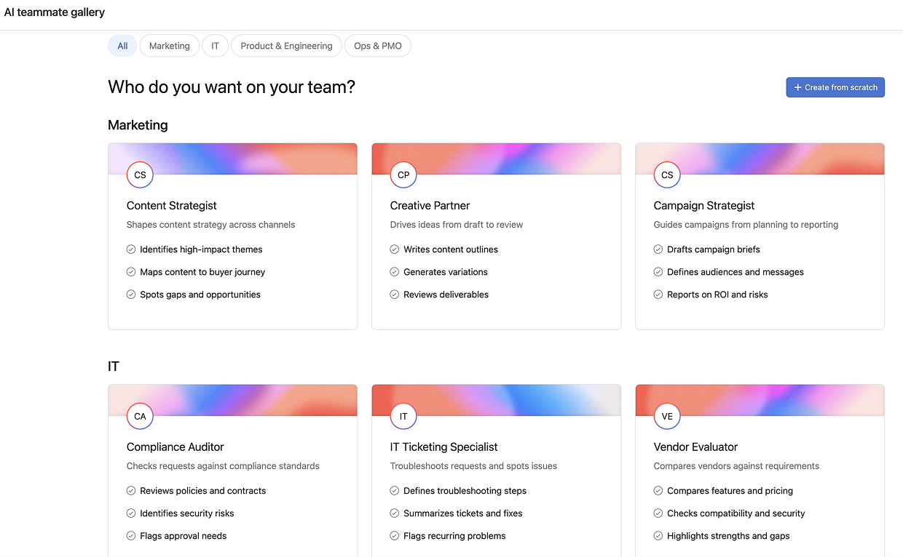Click the Content Strategist CS avatar icon
Viewport: 903px width, 557px height.
coord(140,175)
